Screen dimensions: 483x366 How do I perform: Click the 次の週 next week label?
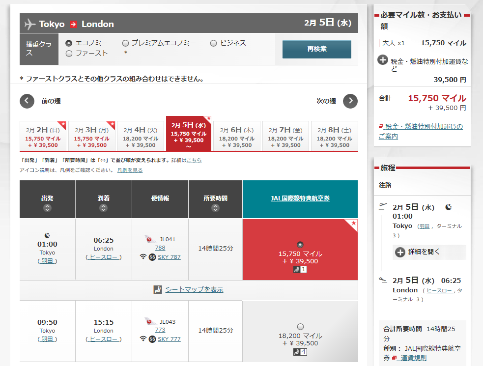click(x=326, y=101)
